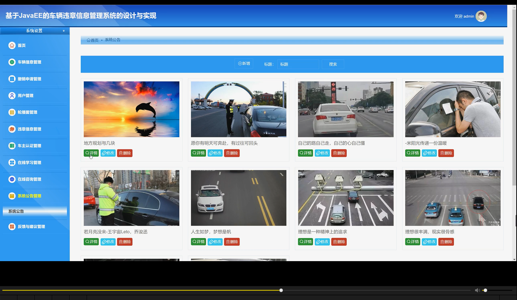Click the 违章信息管理 sidebar icon
The width and height of the screenshot is (517, 300).
click(12, 129)
